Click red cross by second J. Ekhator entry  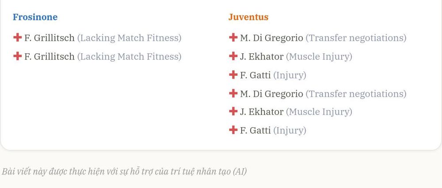(x=233, y=111)
